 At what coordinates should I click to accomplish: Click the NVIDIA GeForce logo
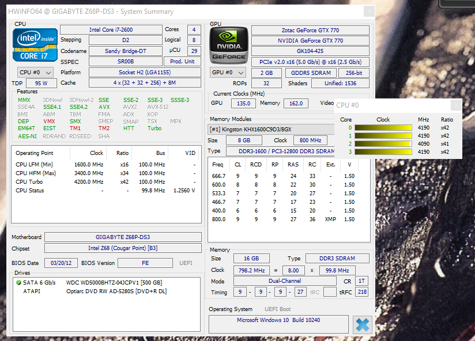pyautogui.click(x=229, y=46)
